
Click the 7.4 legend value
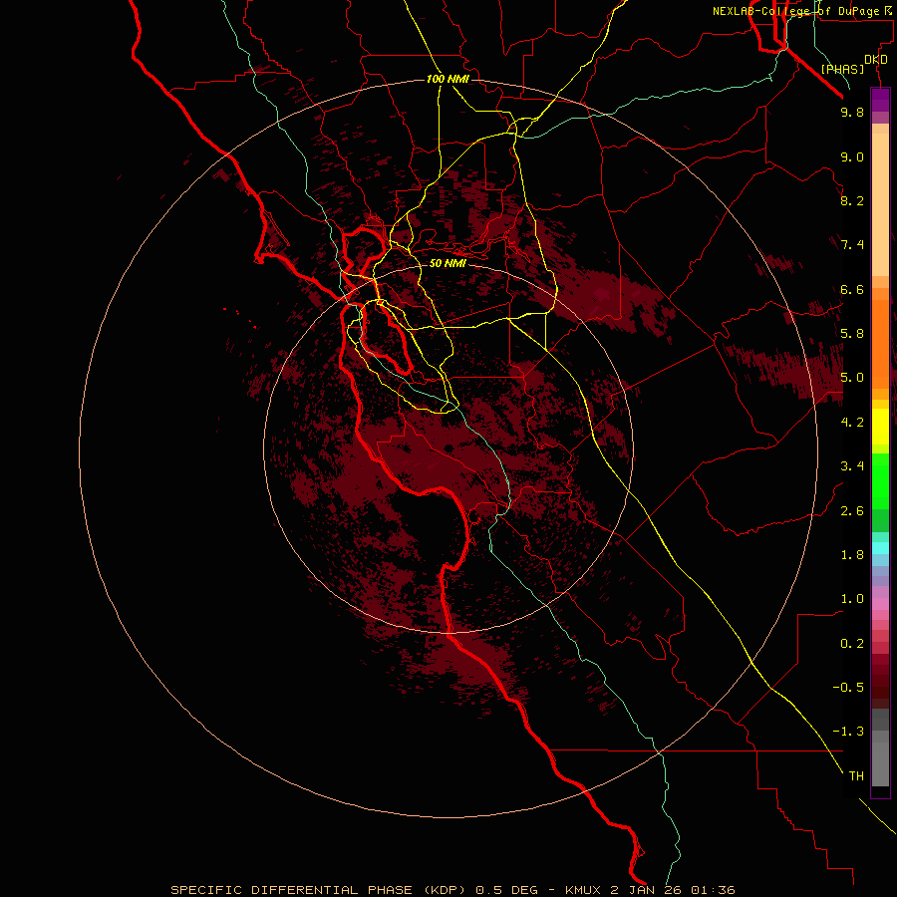pos(852,245)
